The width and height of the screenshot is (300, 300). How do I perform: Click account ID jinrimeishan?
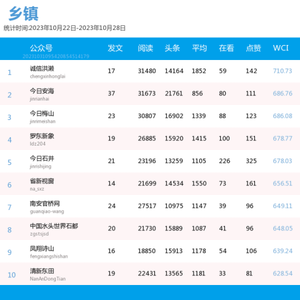(x=43, y=121)
